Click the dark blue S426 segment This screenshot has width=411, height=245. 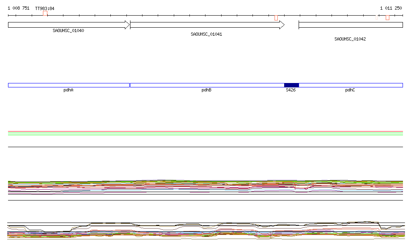tap(291, 85)
